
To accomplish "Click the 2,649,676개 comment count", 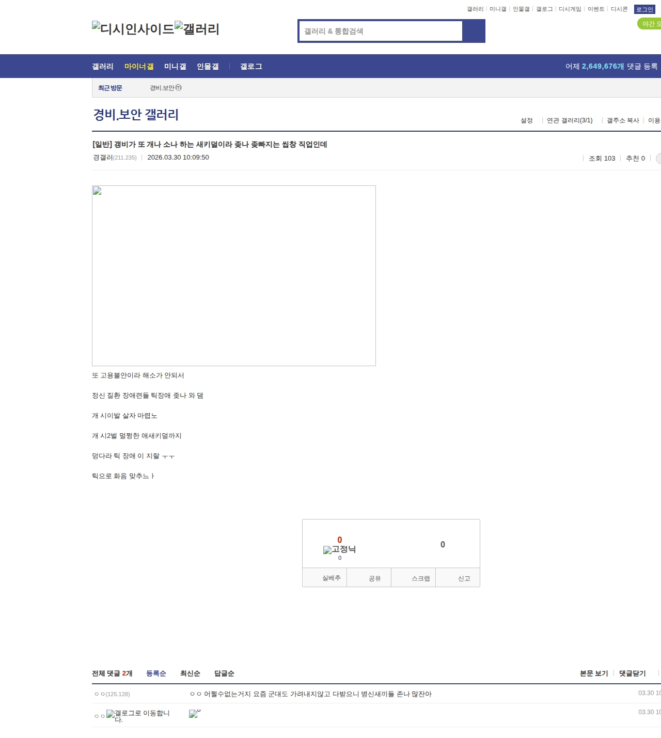I will click(603, 66).
